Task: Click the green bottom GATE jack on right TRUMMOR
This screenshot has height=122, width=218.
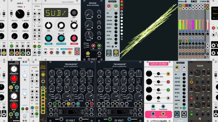Action: coord(110,119)
